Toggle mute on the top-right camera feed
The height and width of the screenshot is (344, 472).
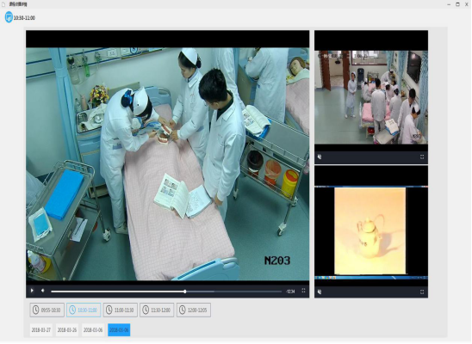click(320, 157)
